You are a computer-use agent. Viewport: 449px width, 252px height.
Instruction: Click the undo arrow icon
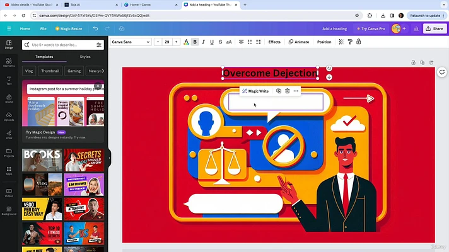tap(95, 28)
